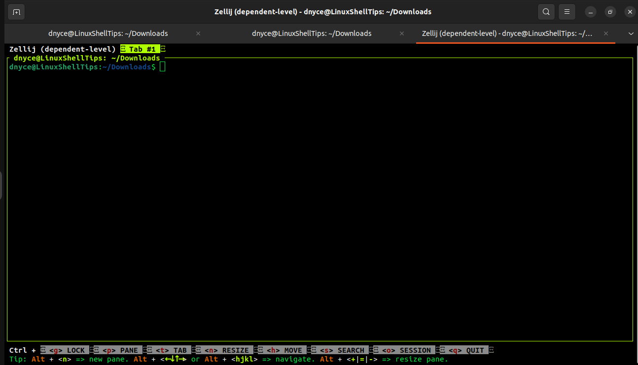Switch to second dnyce@LinuxShellTips Downloads tab
The image size is (638, 365).
(x=312, y=33)
